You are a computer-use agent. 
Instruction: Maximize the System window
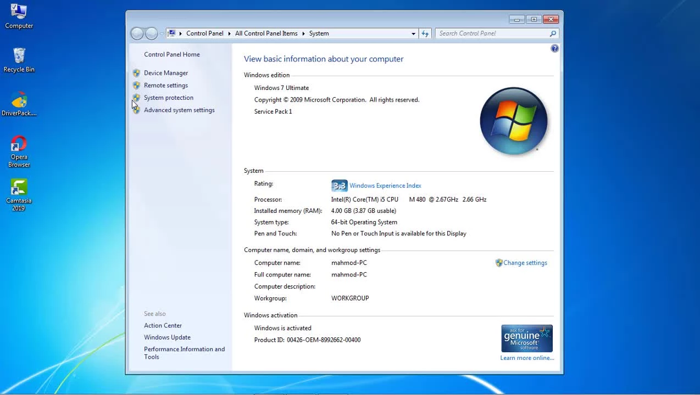pos(534,20)
